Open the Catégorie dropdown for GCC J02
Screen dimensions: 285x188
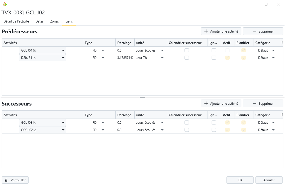273,130
